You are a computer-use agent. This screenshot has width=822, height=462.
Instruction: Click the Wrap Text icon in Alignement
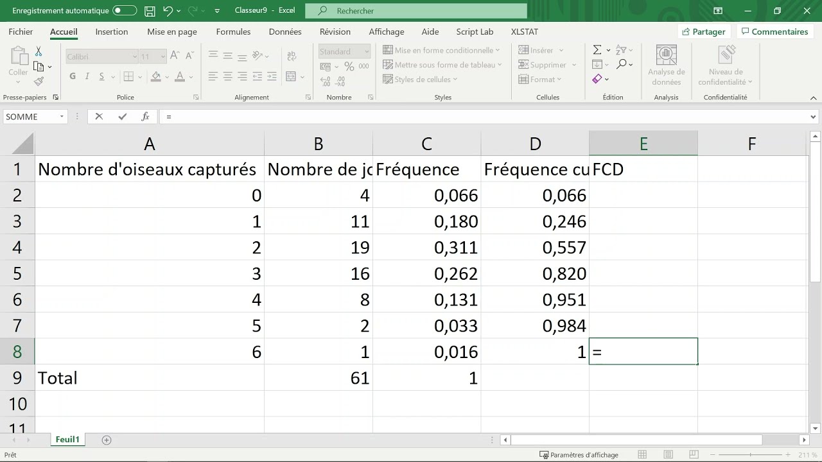[x=291, y=56]
